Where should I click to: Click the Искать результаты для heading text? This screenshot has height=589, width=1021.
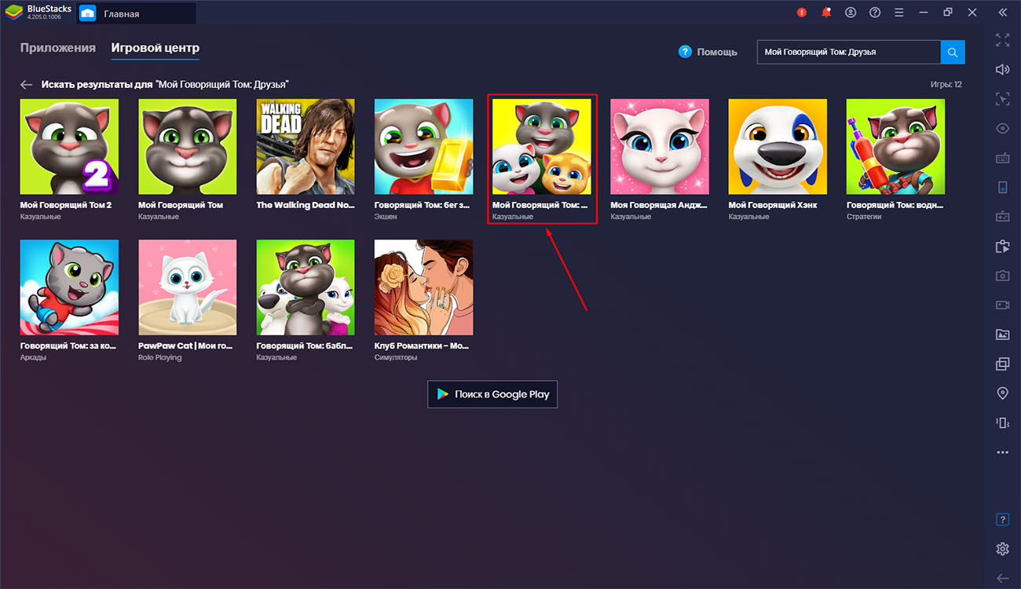tap(165, 84)
